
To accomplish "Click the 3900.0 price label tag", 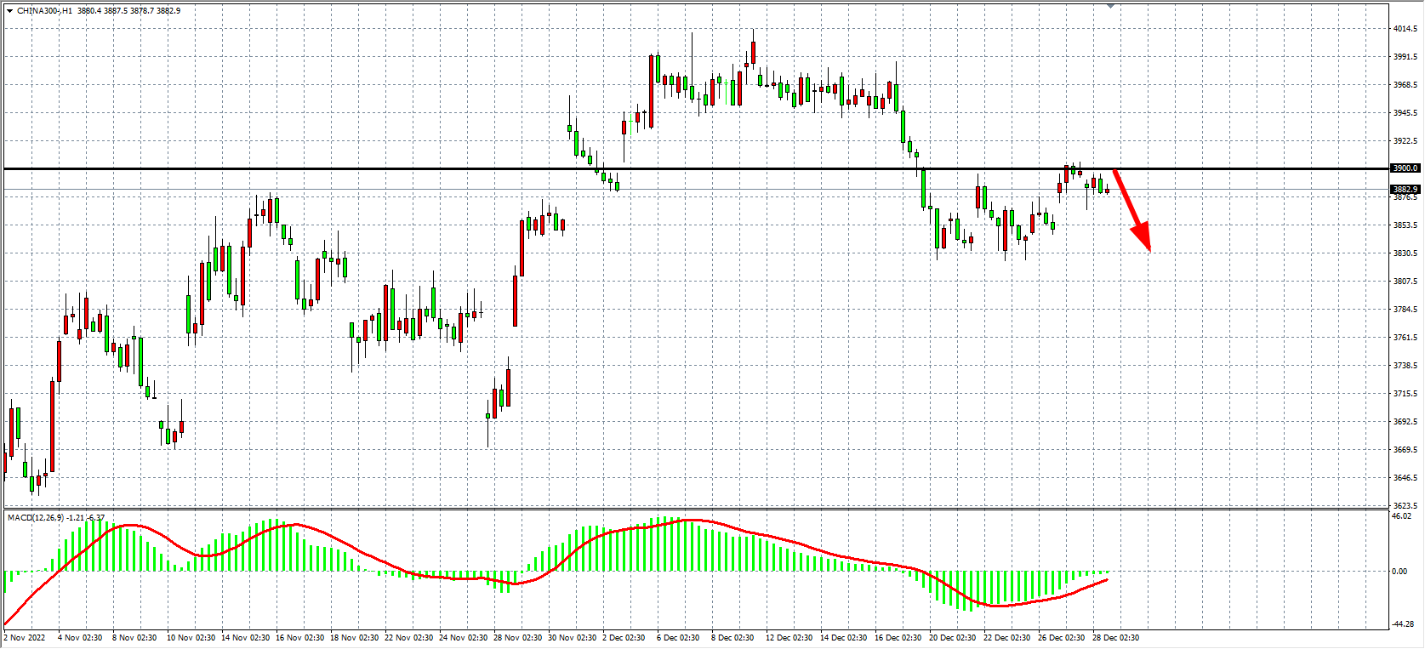I will [x=1405, y=168].
